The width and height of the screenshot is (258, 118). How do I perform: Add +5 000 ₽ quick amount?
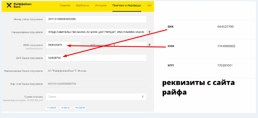(x=65, y=108)
